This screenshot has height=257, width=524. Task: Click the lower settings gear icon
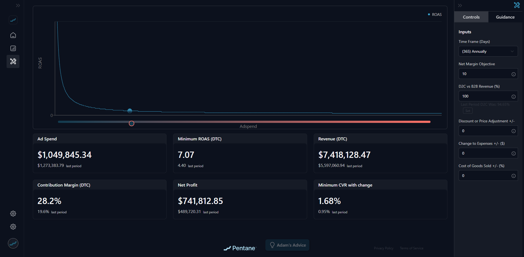tap(13, 227)
